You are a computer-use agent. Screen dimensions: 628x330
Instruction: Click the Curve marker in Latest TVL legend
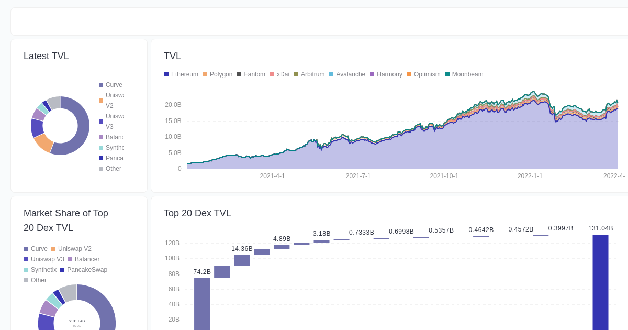[100, 85]
